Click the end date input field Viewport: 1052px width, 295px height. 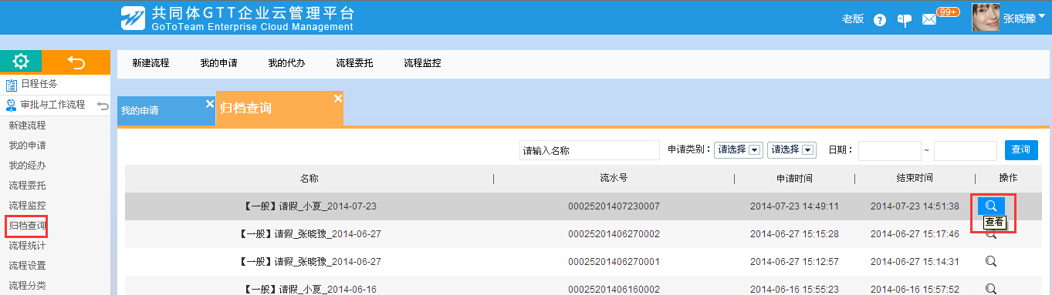(965, 150)
